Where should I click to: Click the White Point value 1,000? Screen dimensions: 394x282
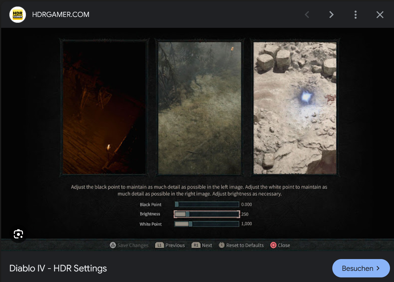point(247,224)
